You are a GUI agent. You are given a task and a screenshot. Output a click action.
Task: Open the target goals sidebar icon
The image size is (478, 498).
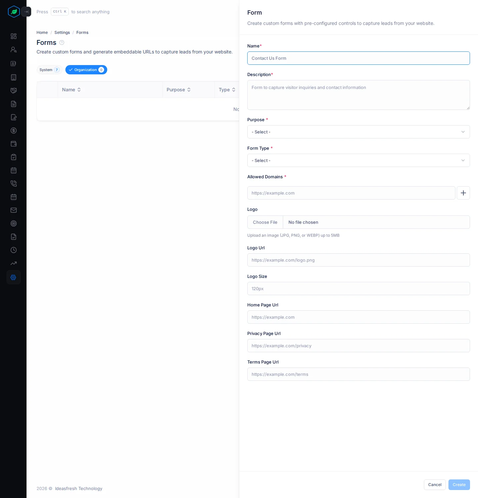(14, 223)
